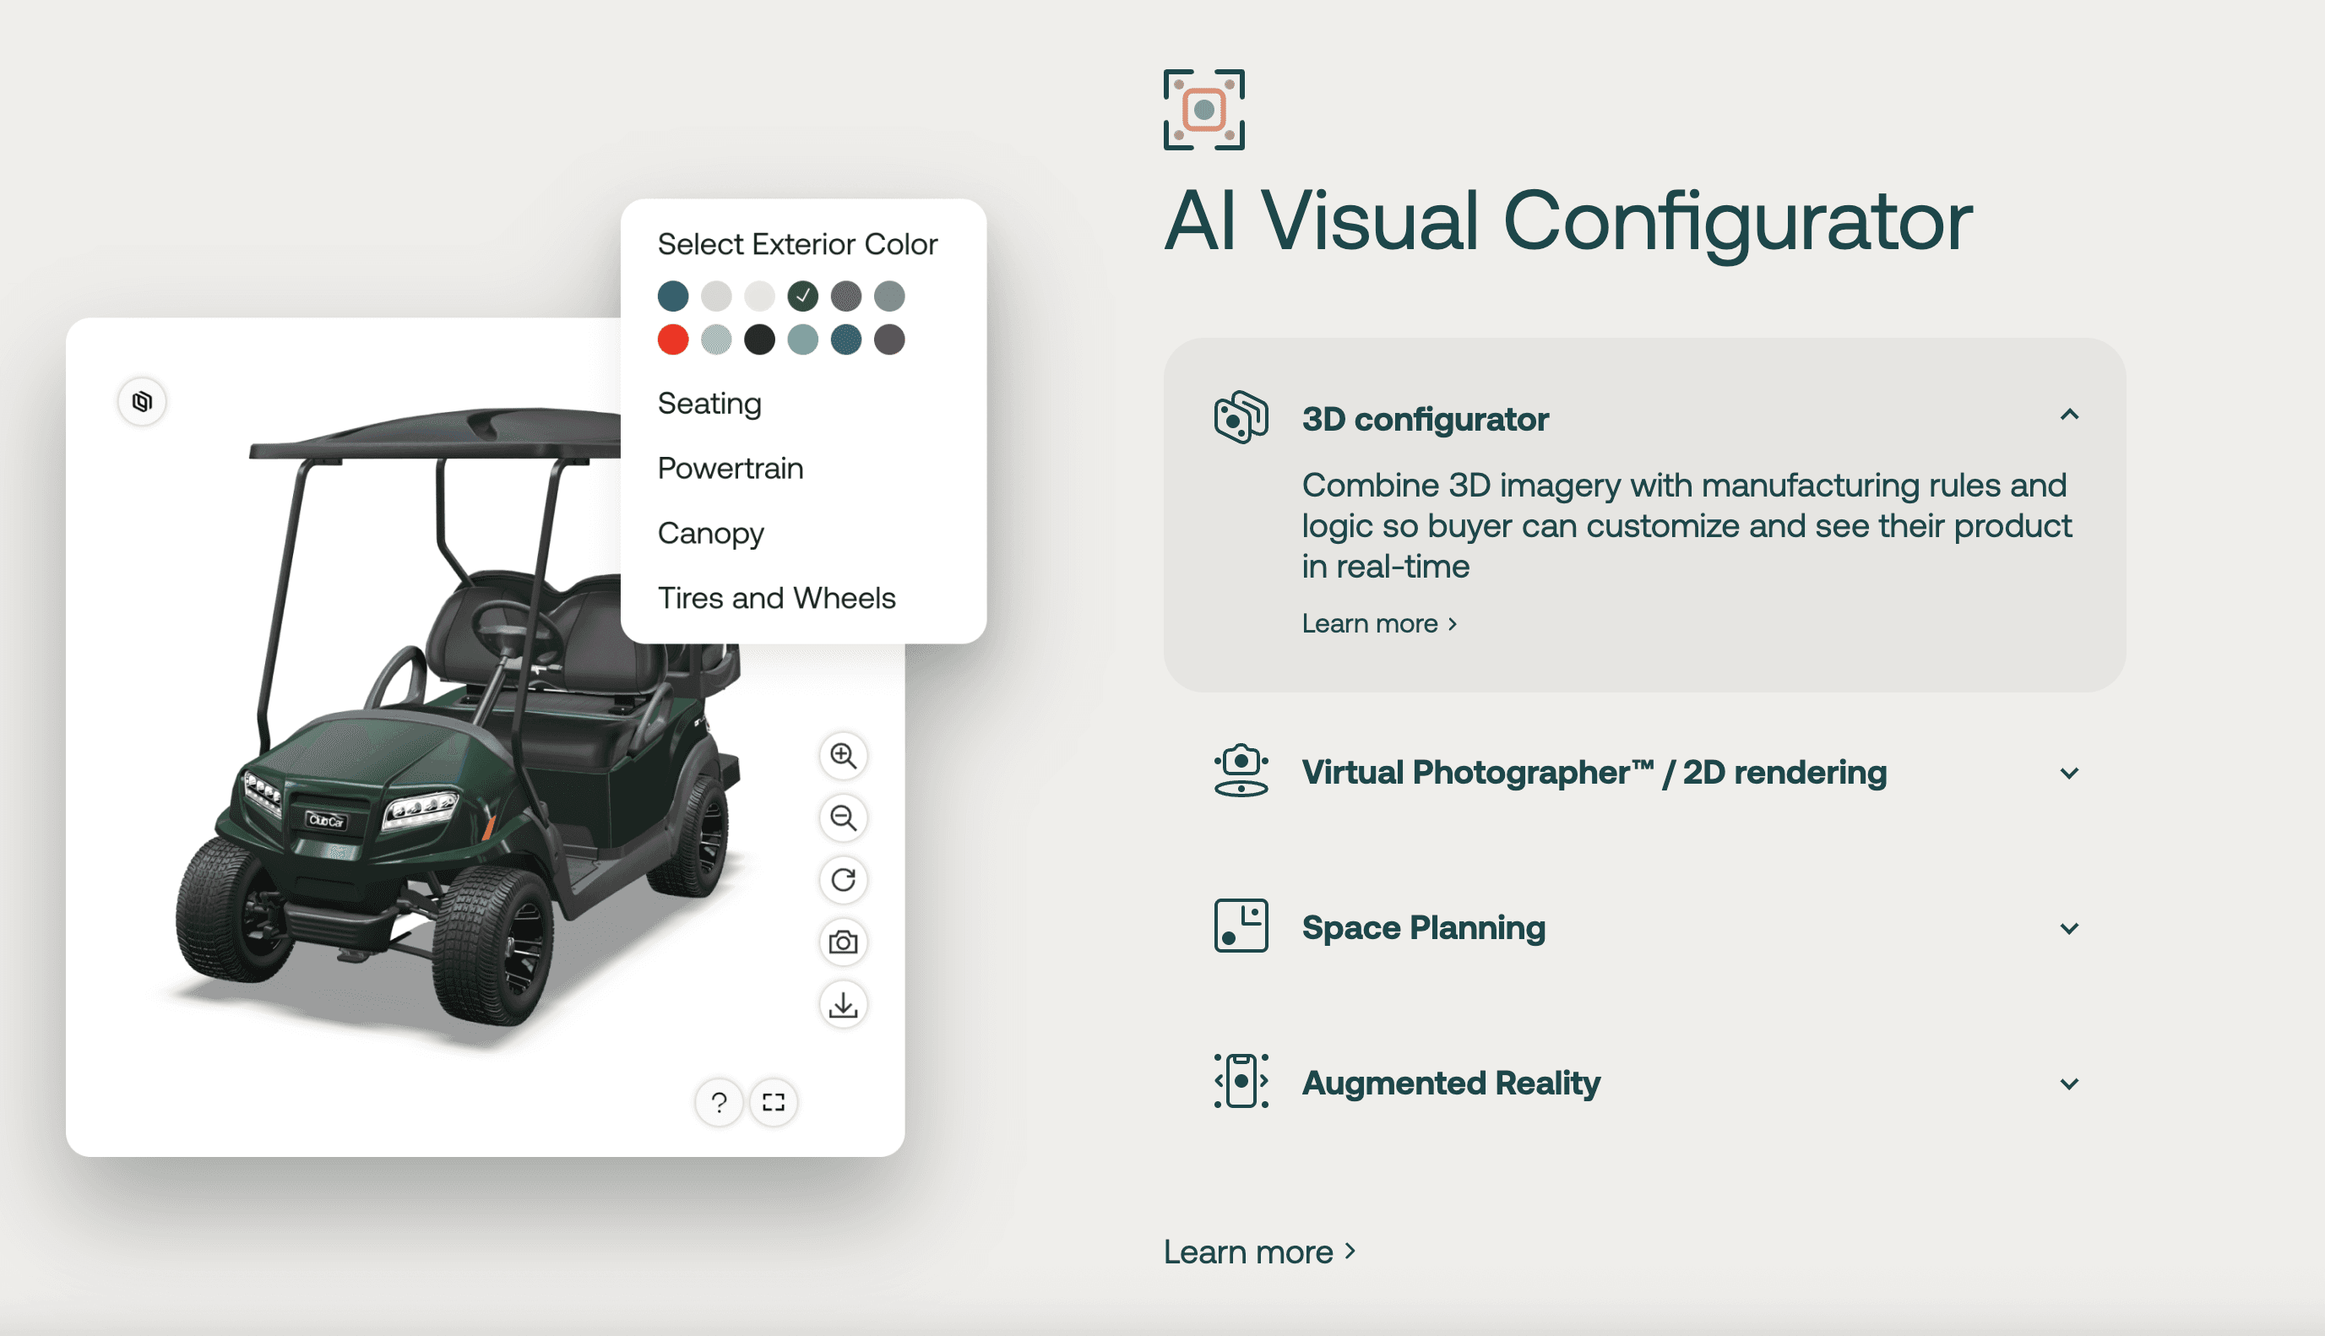Select the checked dark green color swatch

(x=803, y=296)
